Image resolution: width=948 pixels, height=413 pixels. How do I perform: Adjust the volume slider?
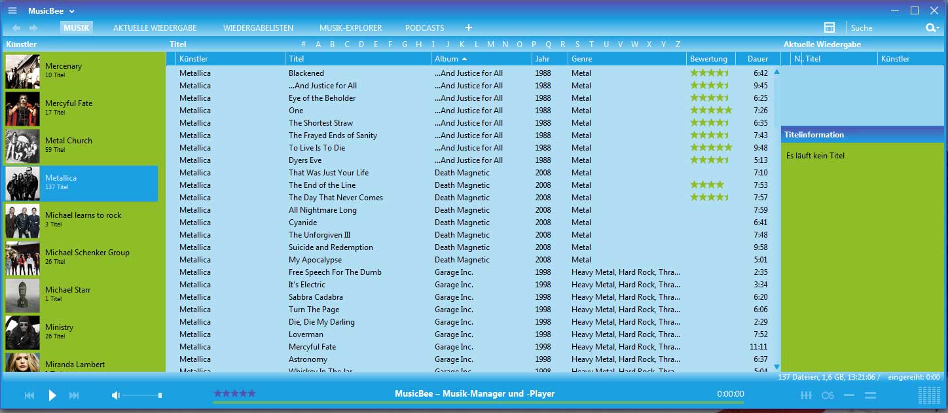click(x=141, y=395)
